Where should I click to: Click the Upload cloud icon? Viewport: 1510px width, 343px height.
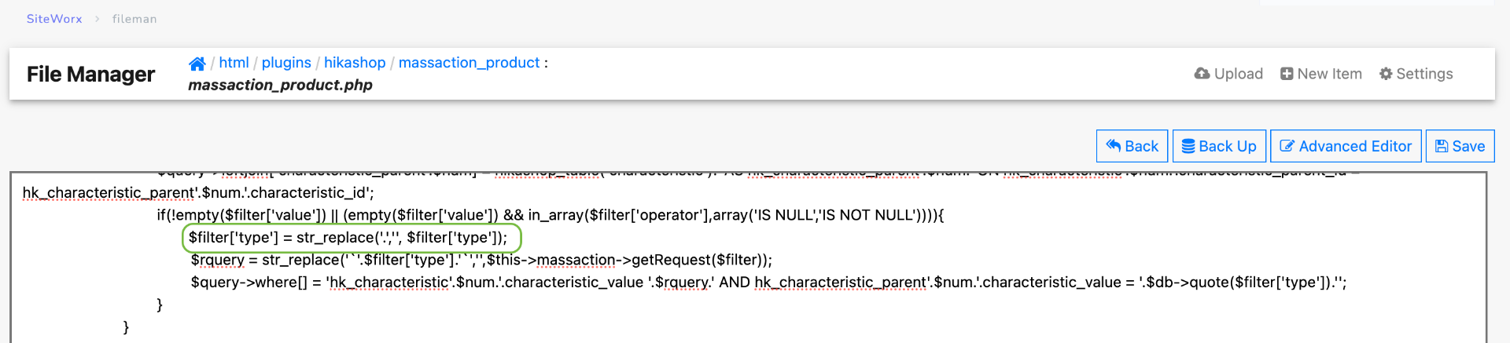[1202, 74]
